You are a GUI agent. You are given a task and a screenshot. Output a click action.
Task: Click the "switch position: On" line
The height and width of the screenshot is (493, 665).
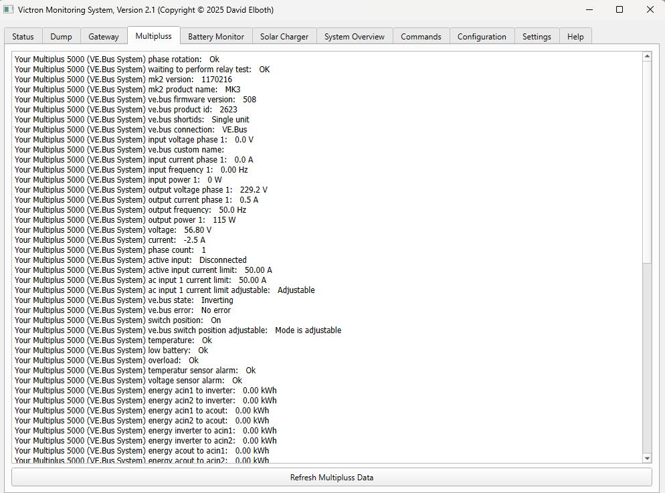point(118,320)
